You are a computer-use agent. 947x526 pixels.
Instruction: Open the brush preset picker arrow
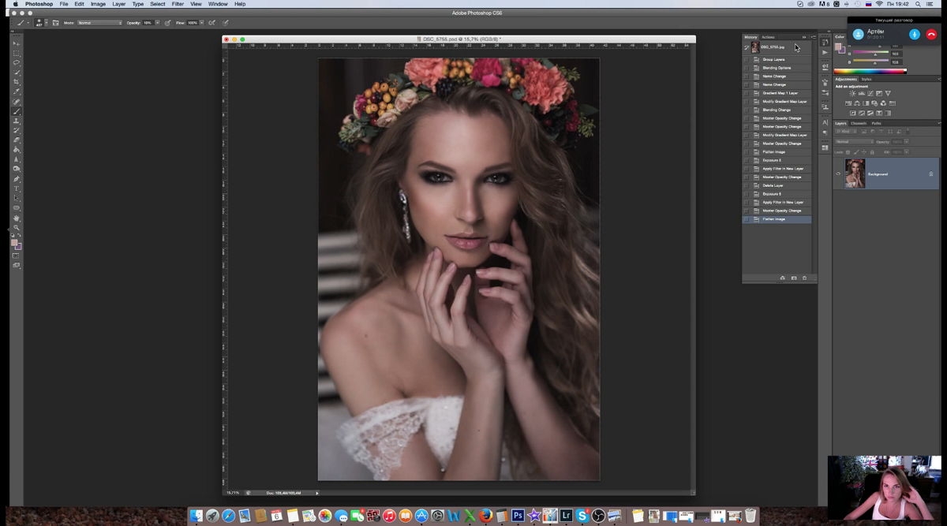(47, 23)
